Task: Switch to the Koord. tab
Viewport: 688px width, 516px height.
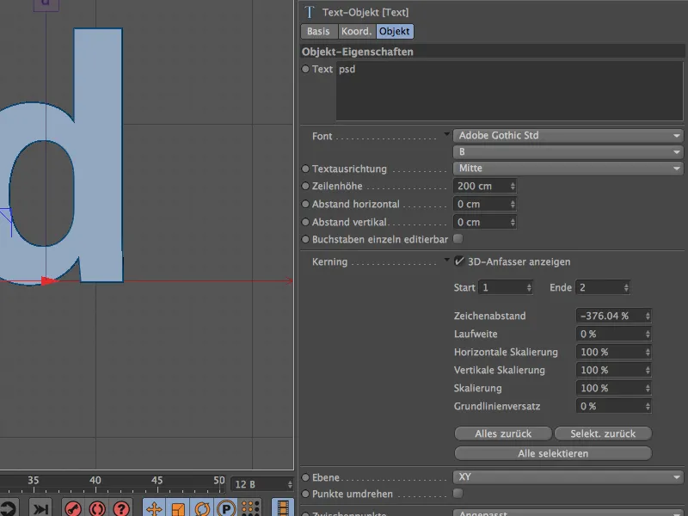Action: coord(356,31)
